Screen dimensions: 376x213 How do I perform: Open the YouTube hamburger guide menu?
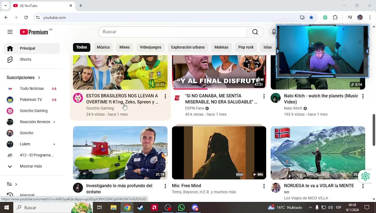point(10,32)
